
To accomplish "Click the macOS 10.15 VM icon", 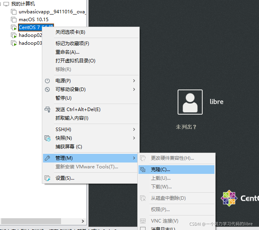I will pyautogui.click(x=14, y=20).
